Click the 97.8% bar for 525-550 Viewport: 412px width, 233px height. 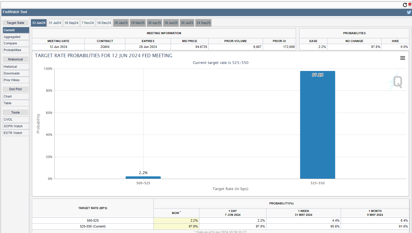point(318,125)
